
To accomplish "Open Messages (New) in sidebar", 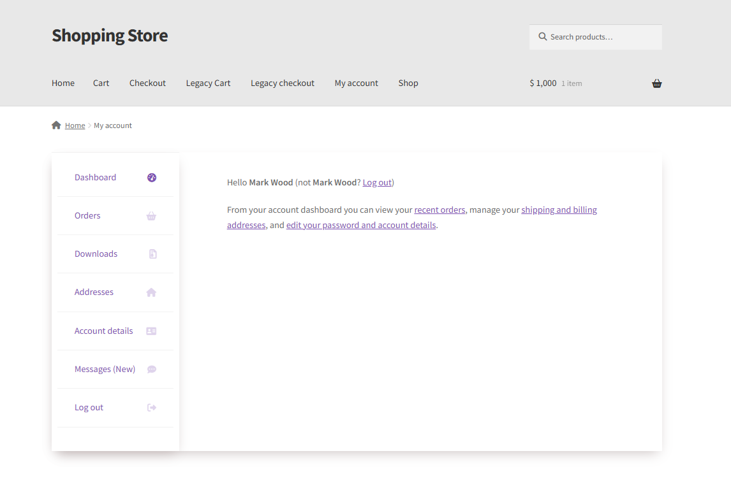I will pyautogui.click(x=105, y=370).
